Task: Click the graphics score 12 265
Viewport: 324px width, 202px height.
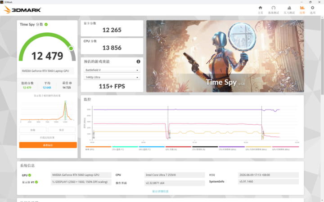Action: [x=112, y=30]
